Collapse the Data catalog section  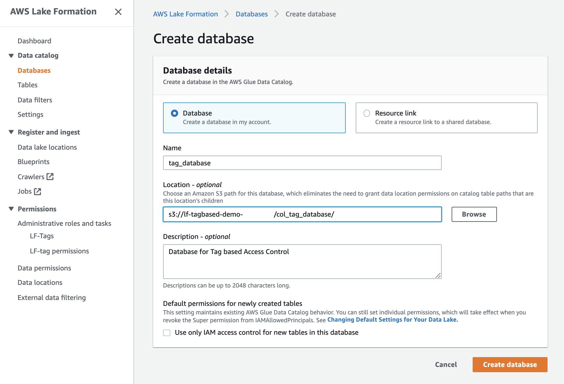click(11, 55)
